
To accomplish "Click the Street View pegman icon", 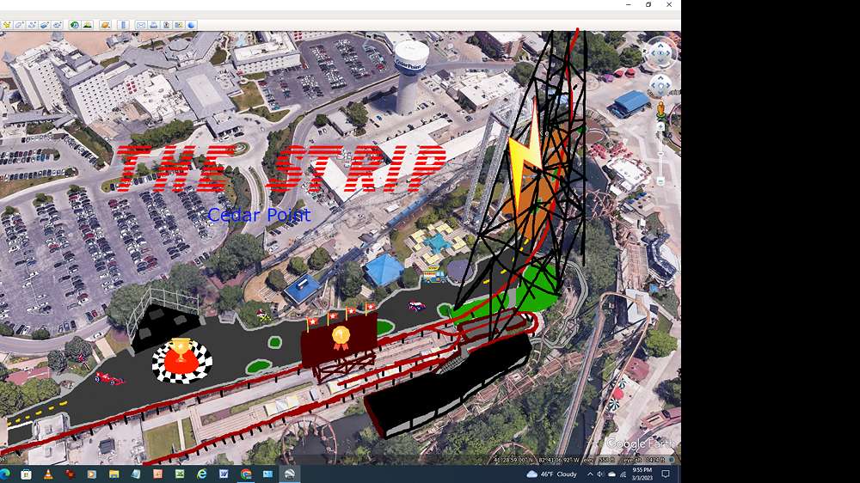I will 660,109.
